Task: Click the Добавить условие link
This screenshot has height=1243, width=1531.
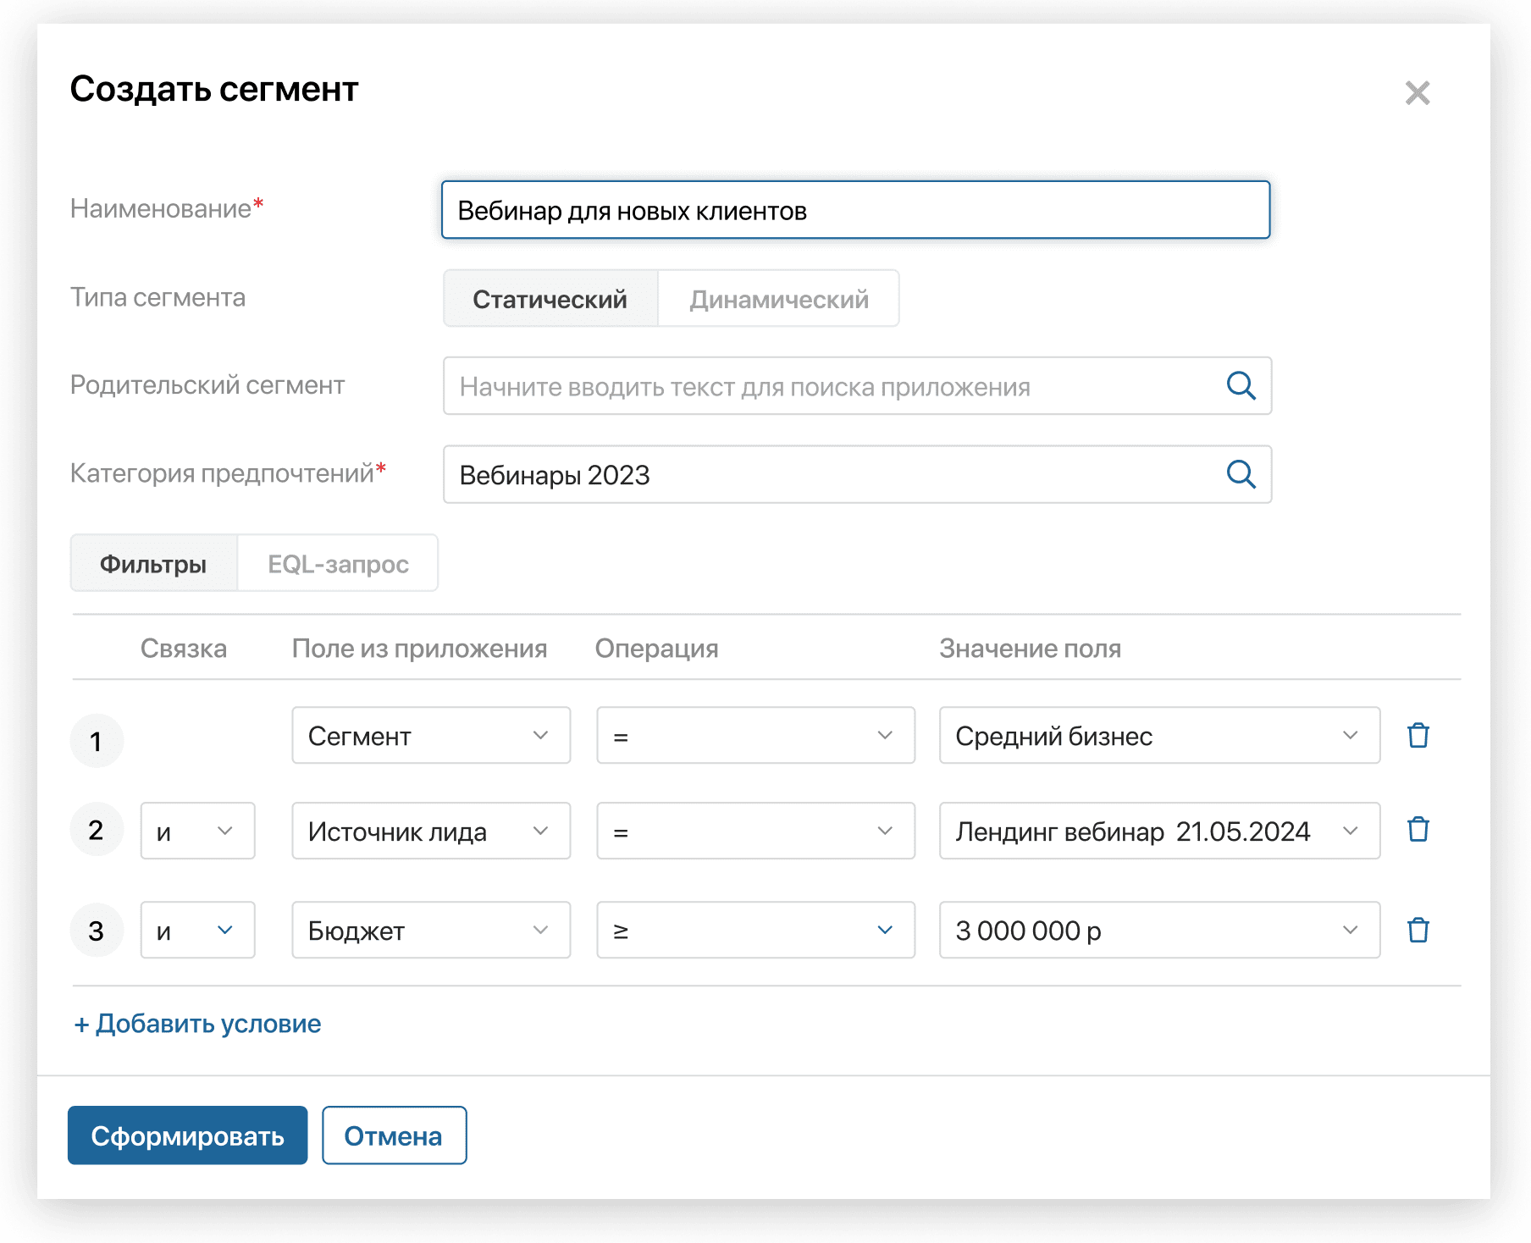Action: point(197,1024)
